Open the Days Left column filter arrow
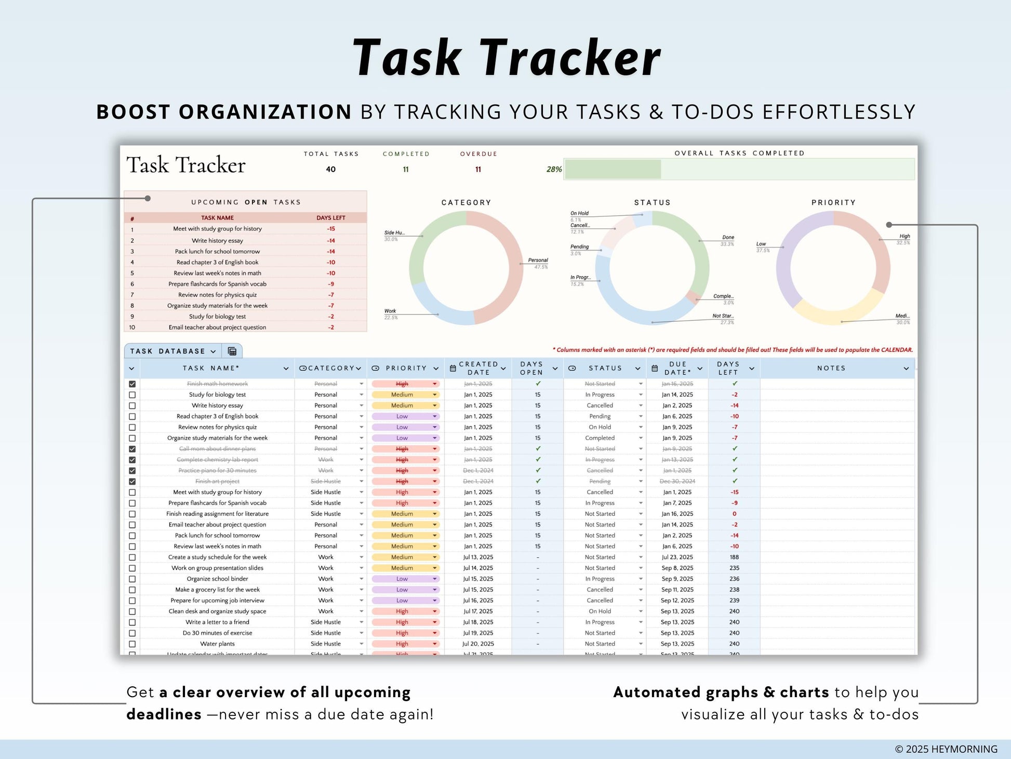Viewport: 1011px width, 759px height. (x=752, y=369)
